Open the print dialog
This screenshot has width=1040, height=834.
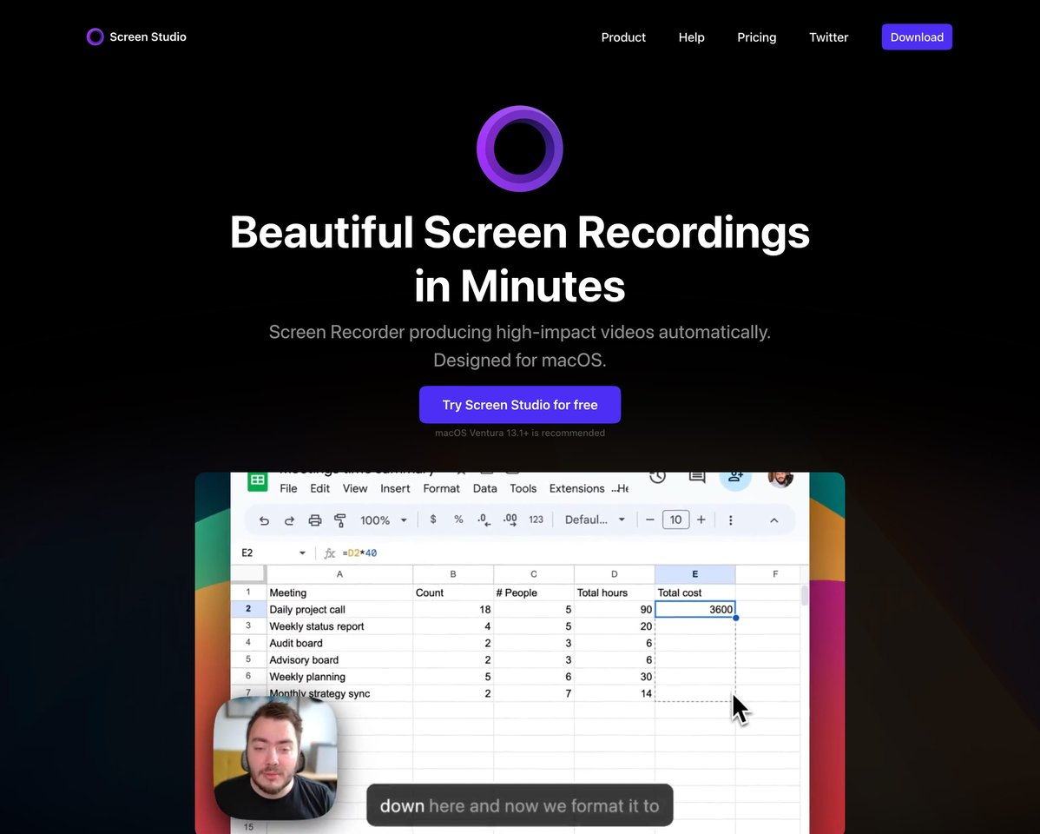(x=313, y=519)
